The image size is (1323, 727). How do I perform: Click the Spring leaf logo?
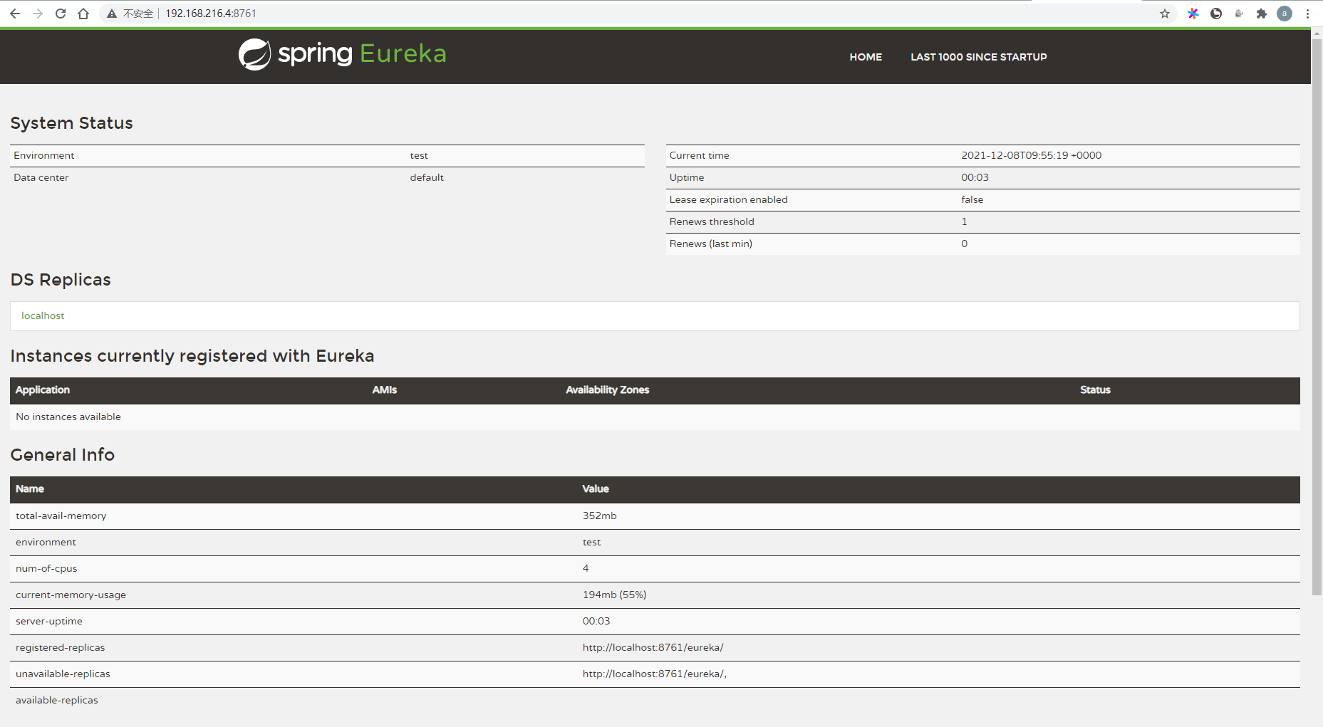[254, 54]
